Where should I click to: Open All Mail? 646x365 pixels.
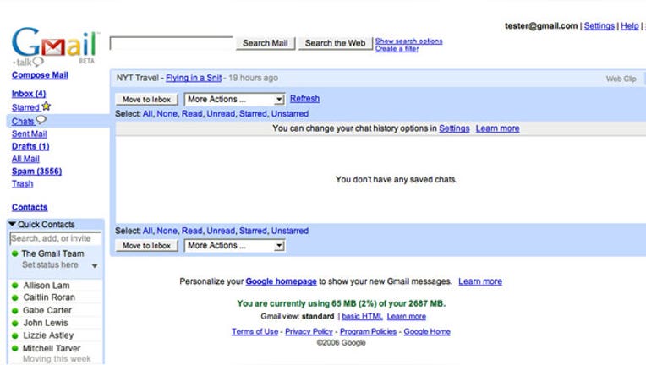[x=25, y=159]
